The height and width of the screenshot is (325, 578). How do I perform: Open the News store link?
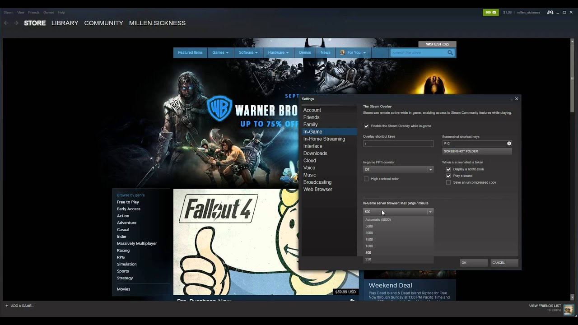(326, 52)
